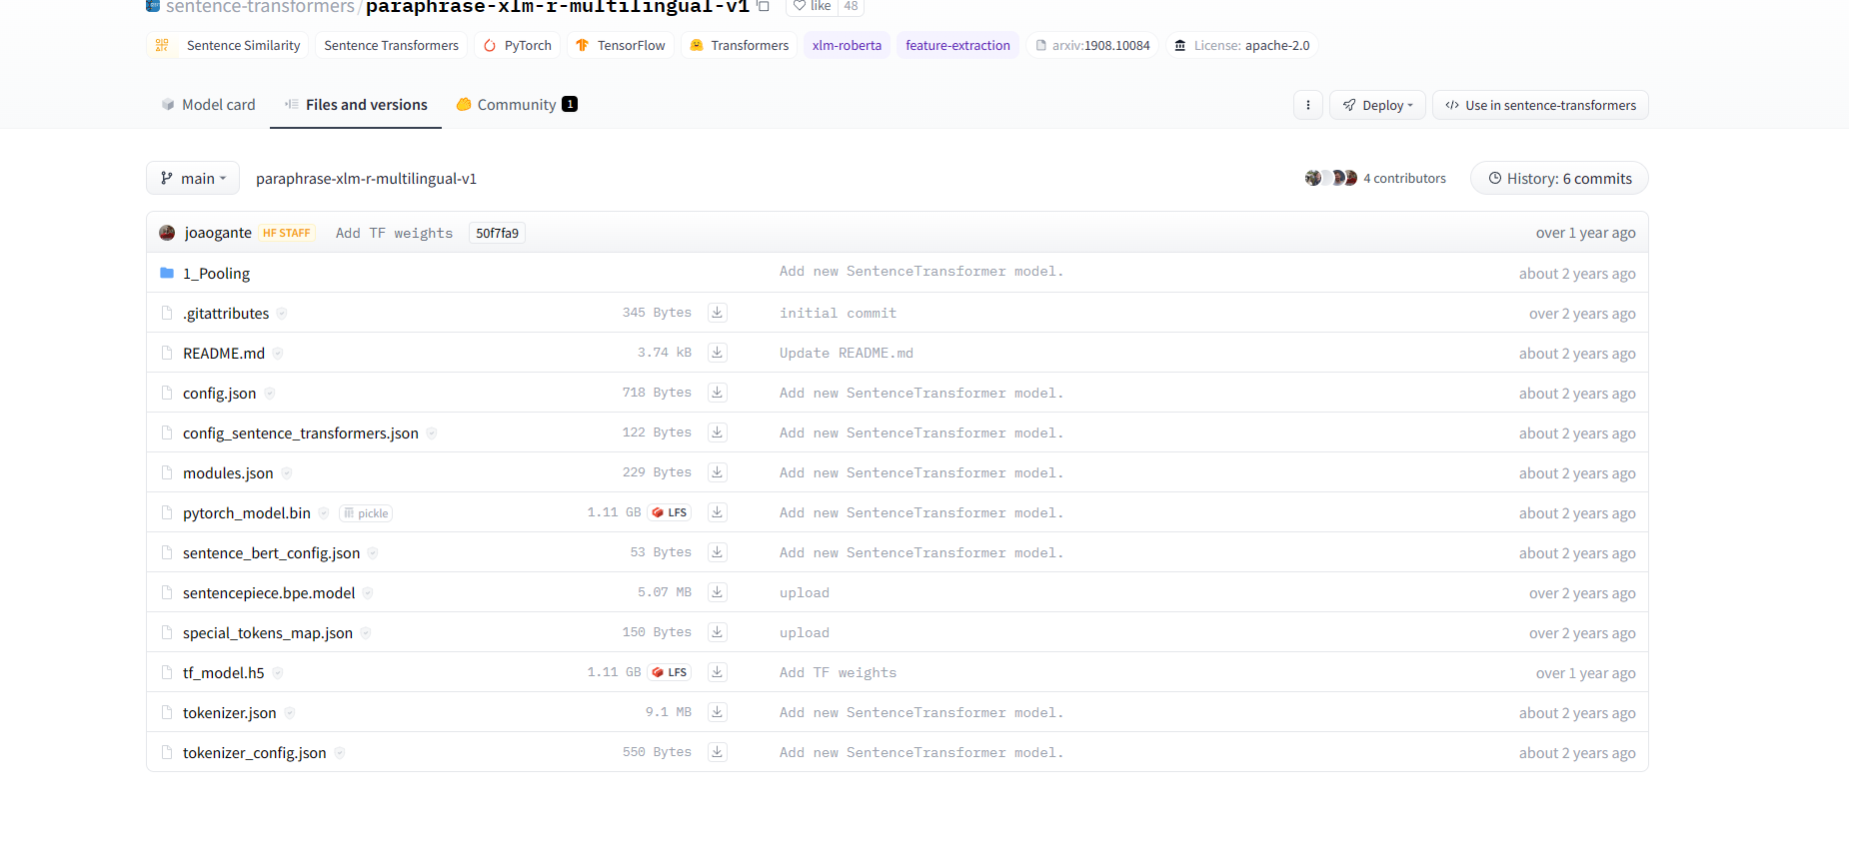Viewport: 1849px width, 864px height.
Task: Open the Sentence Similarity tag
Action: tap(228, 45)
